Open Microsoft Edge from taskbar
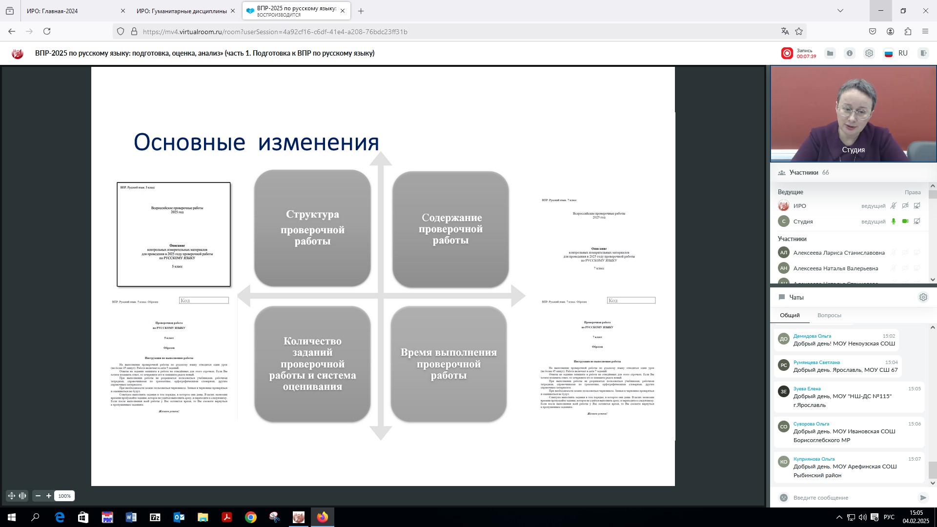This screenshot has height=527, width=937. [x=60, y=517]
